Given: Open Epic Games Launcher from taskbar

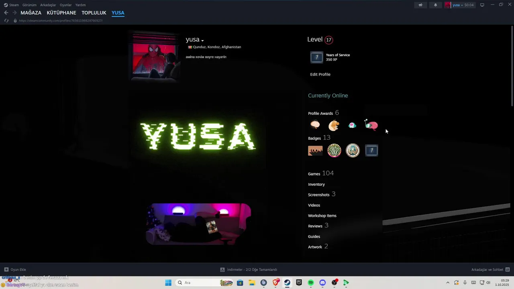Looking at the screenshot, I should [x=299, y=283].
